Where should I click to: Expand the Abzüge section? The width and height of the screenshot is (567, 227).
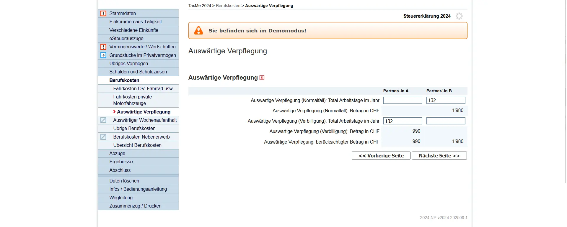117,153
